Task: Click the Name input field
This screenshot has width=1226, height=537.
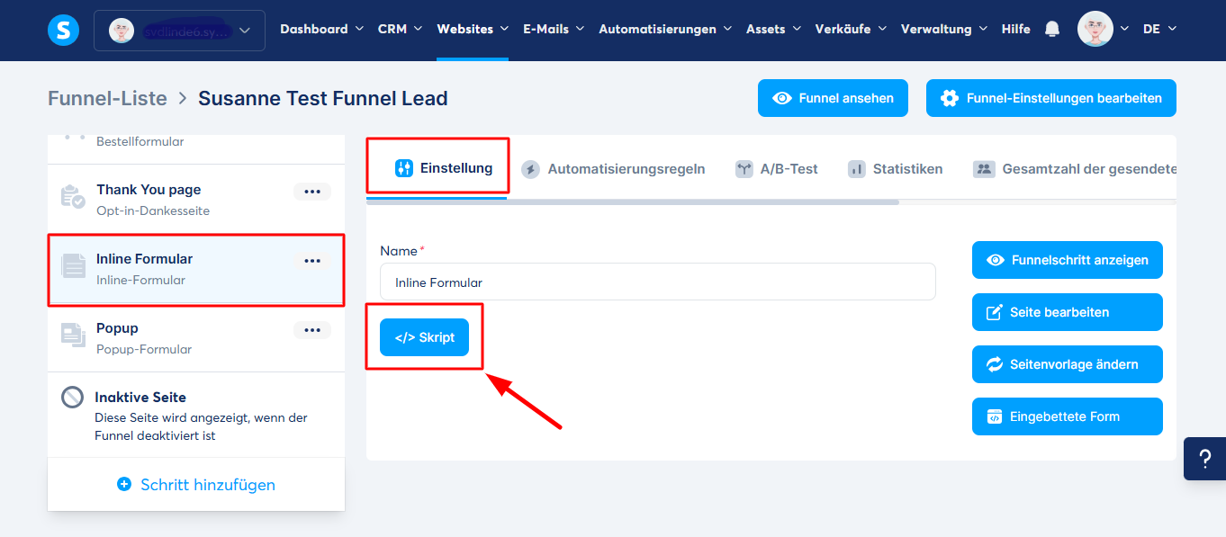Action: 658,282
